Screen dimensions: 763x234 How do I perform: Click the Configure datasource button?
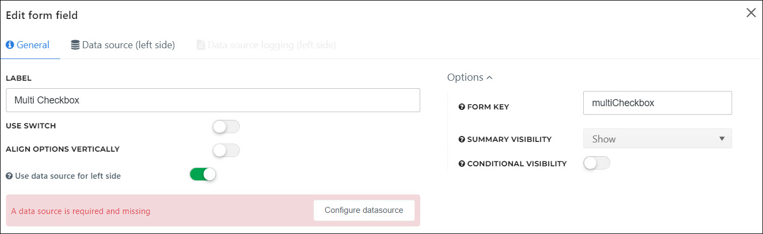click(364, 210)
